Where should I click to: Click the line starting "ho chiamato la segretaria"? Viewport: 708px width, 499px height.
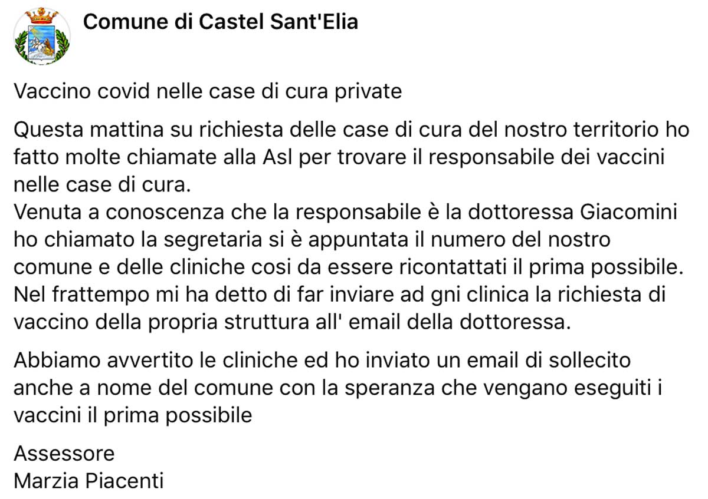click(x=312, y=240)
